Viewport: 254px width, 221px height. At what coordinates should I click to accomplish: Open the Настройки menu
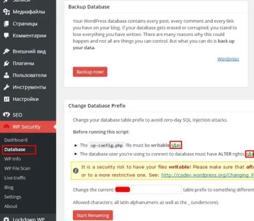(x=28, y=99)
